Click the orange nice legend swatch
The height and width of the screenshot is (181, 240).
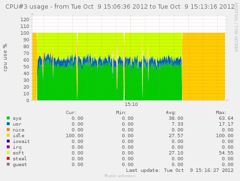click(x=8, y=129)
